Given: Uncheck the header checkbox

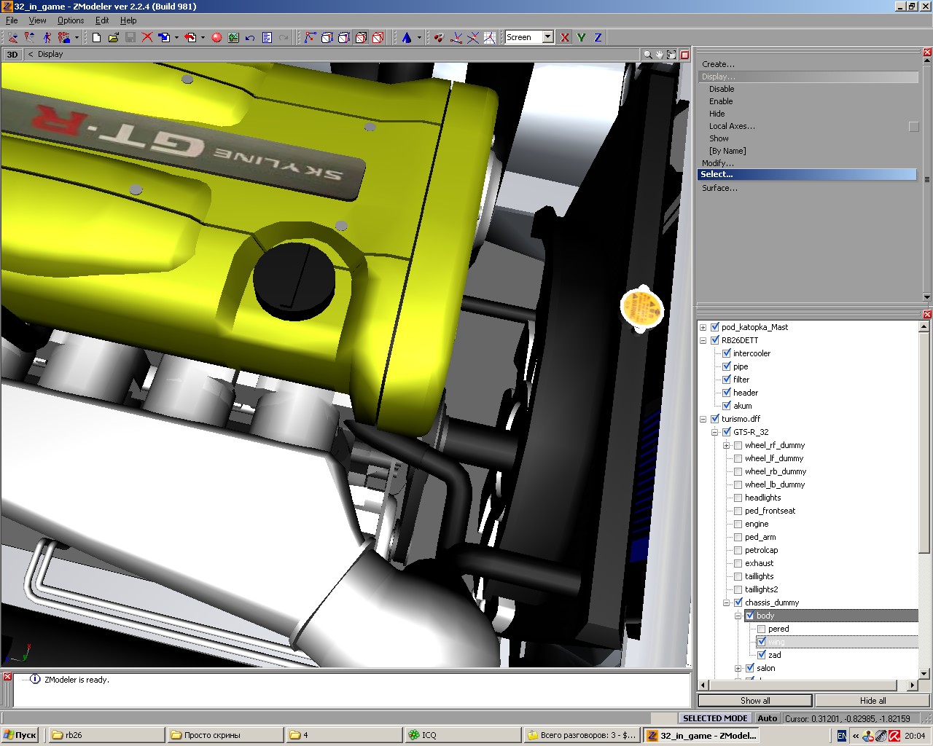Looking at the screenshot, I should [727, 393].
